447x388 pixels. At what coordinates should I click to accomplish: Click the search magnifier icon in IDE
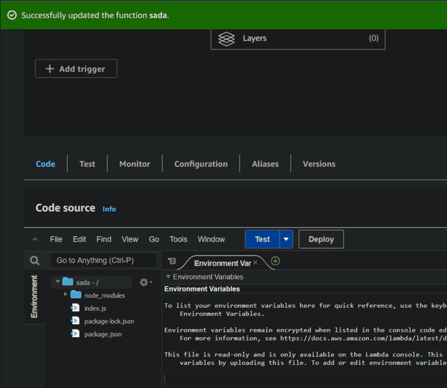(x=35, y=261)
